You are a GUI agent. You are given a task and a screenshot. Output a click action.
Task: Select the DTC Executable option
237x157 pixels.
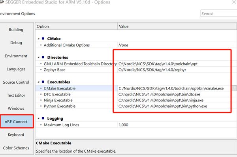[x=57, y=94]
